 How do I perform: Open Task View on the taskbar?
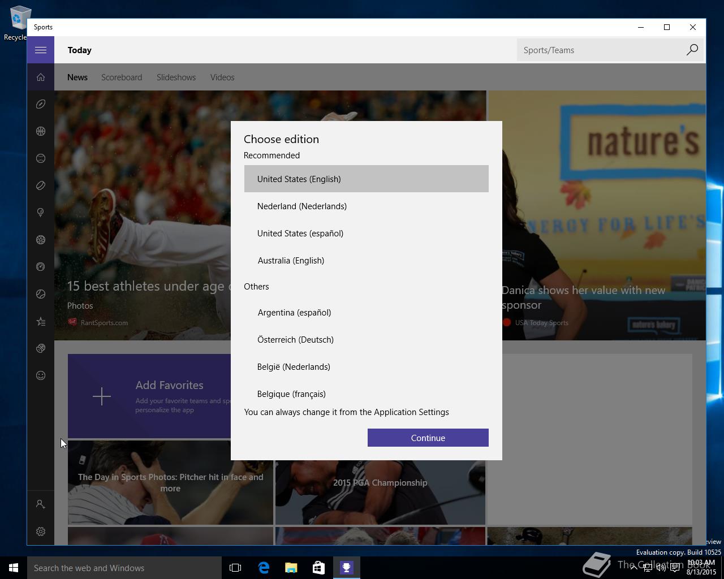pyautogui.click(x=235, y=568)
